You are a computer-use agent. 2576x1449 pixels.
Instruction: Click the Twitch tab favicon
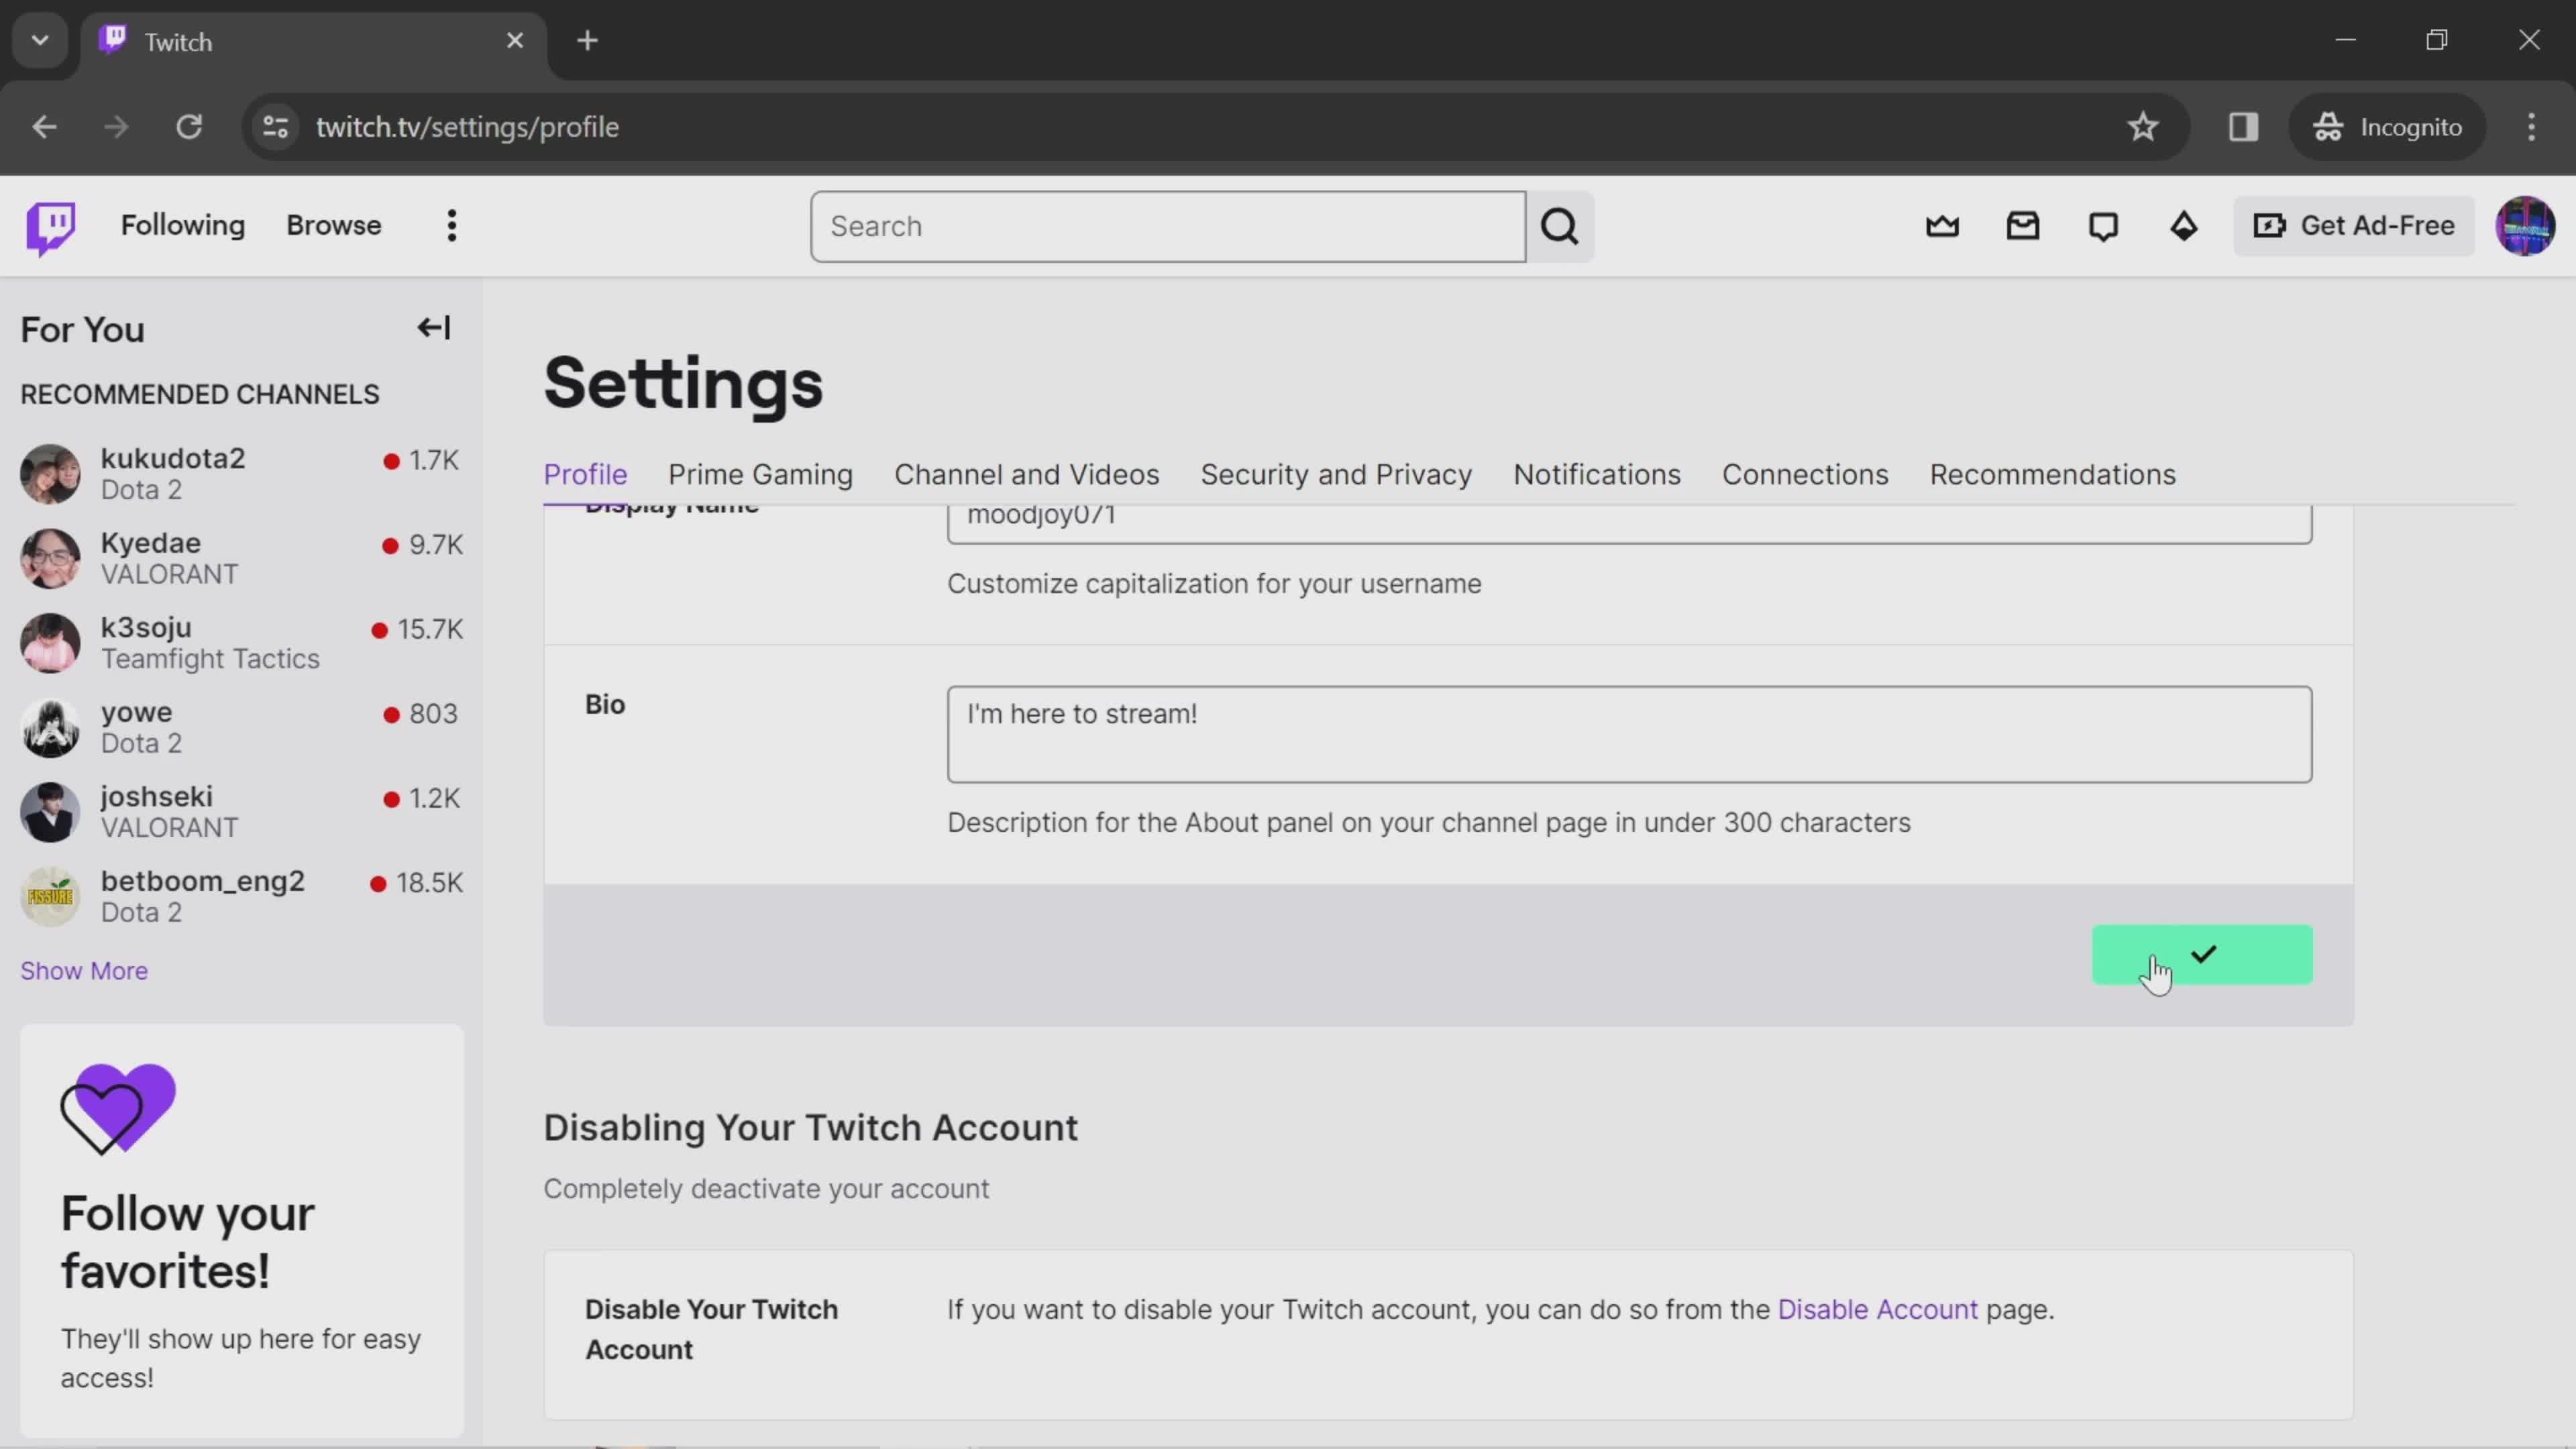[114, 40]
